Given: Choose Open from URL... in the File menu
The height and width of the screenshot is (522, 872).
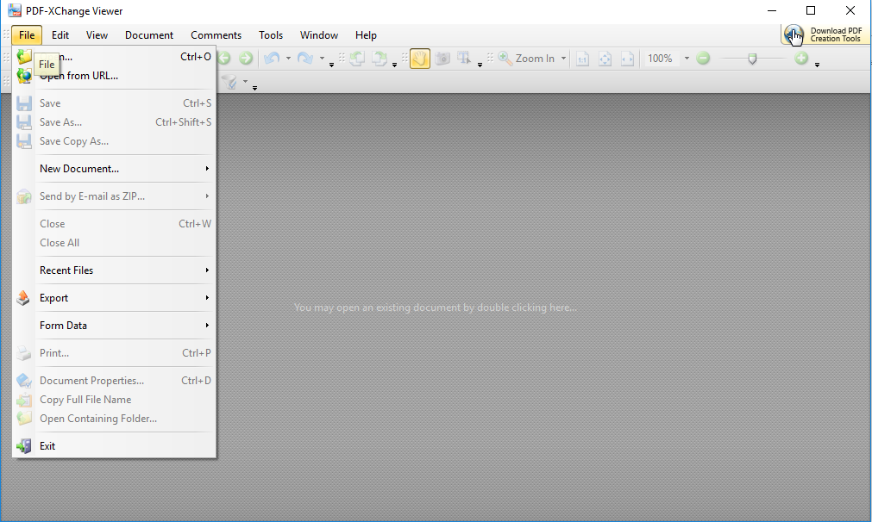Looking at the screenshot, I should 114,76.
